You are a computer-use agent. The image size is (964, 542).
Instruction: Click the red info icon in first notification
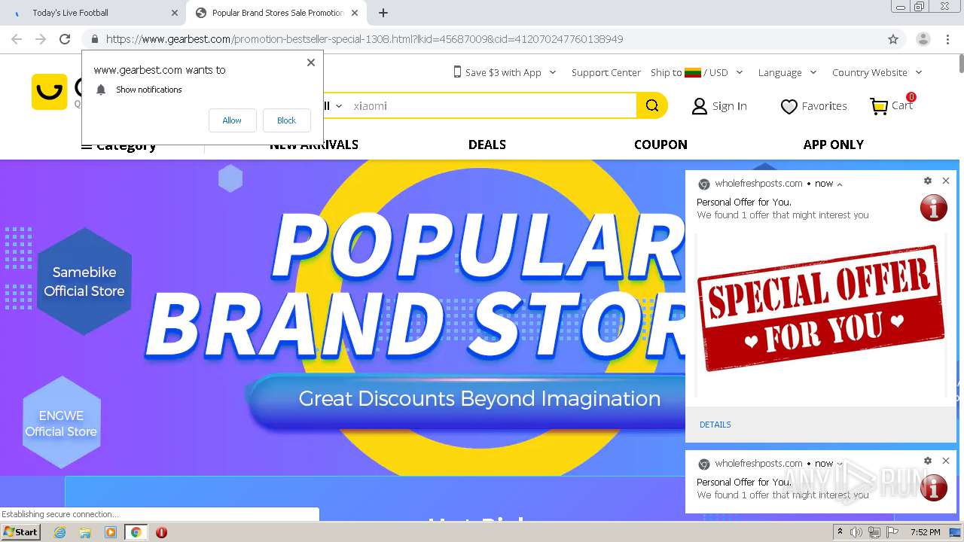(x=934, y=208)
